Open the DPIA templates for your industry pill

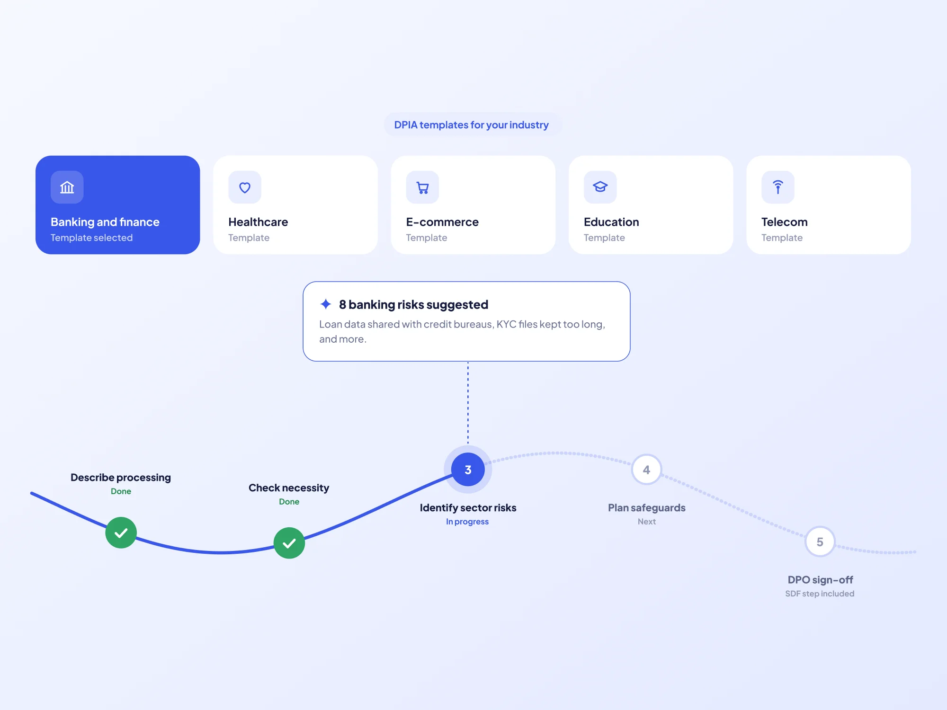click(x=472, y=125)
